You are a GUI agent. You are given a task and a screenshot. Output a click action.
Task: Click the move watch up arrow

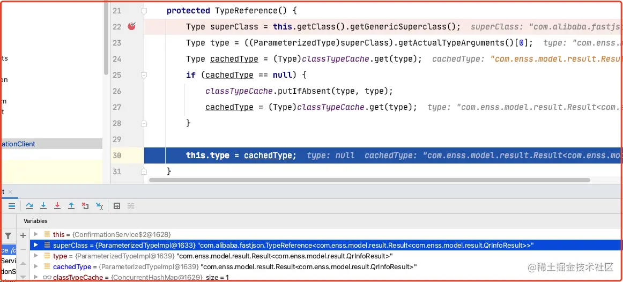pyautogui.click(x=23, y=263)
